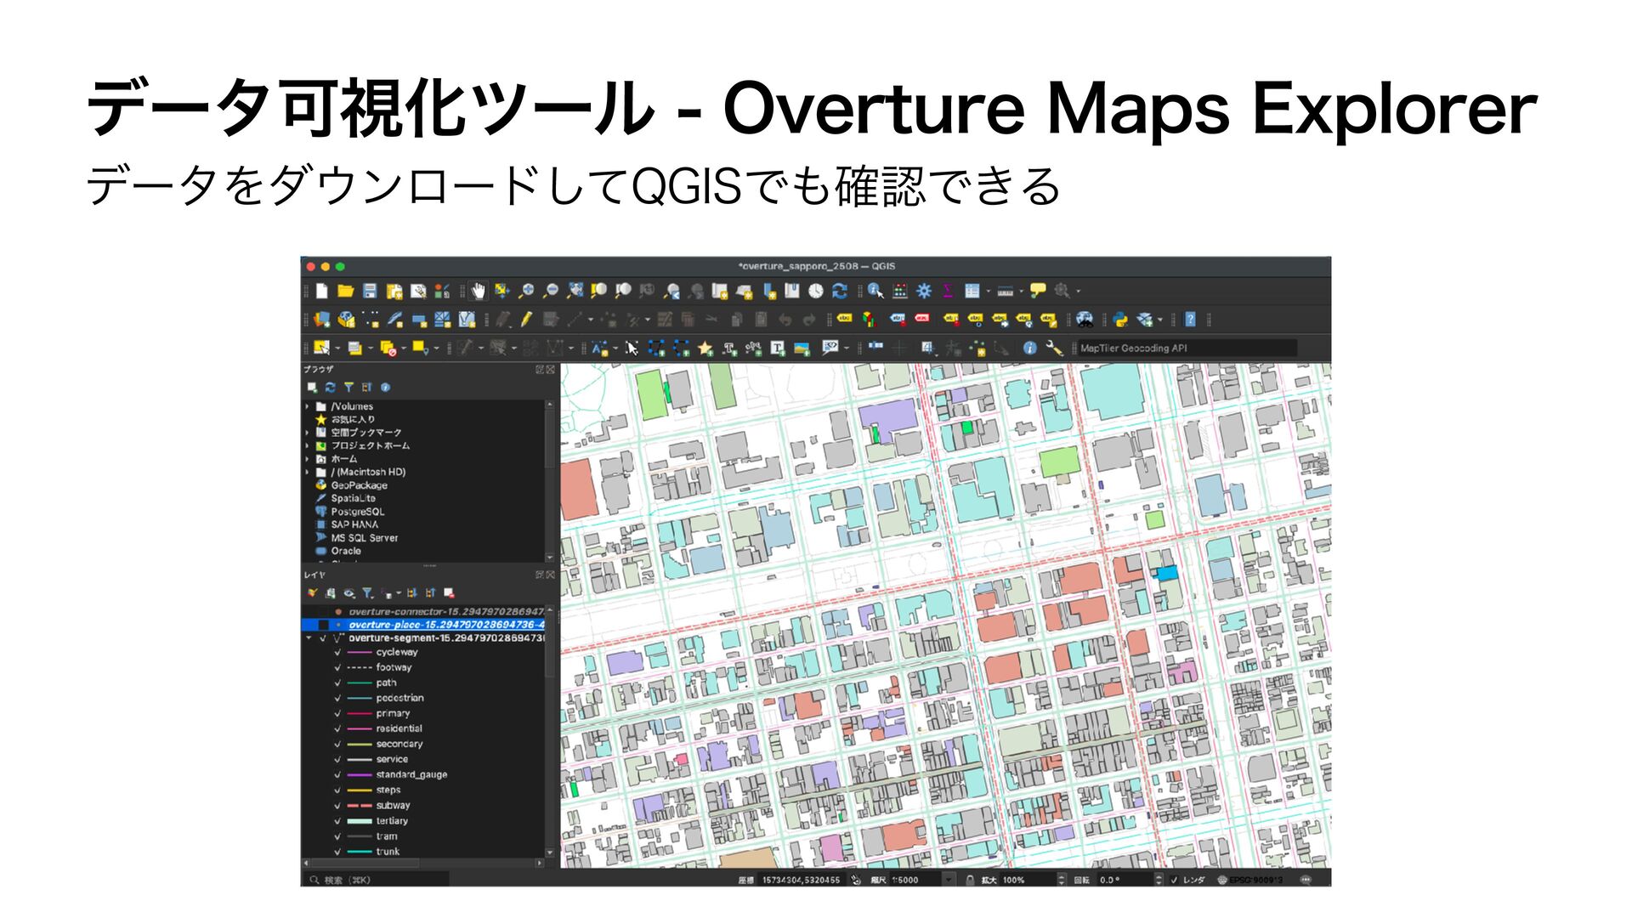This screenshot has height=918, width=1632.
Task: Collapse the overture-segment layer tree
Action: [x=309, y=638]
